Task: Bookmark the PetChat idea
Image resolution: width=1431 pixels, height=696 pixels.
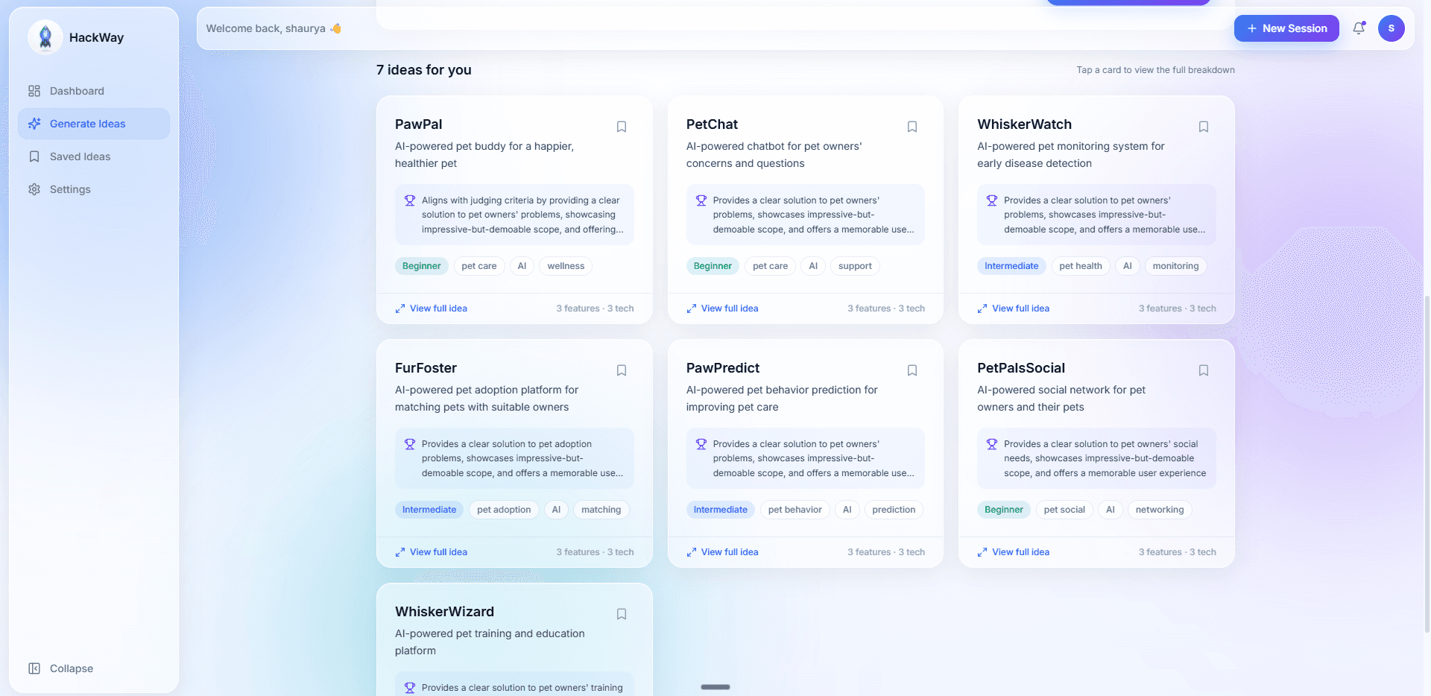Action: point(912,127)
